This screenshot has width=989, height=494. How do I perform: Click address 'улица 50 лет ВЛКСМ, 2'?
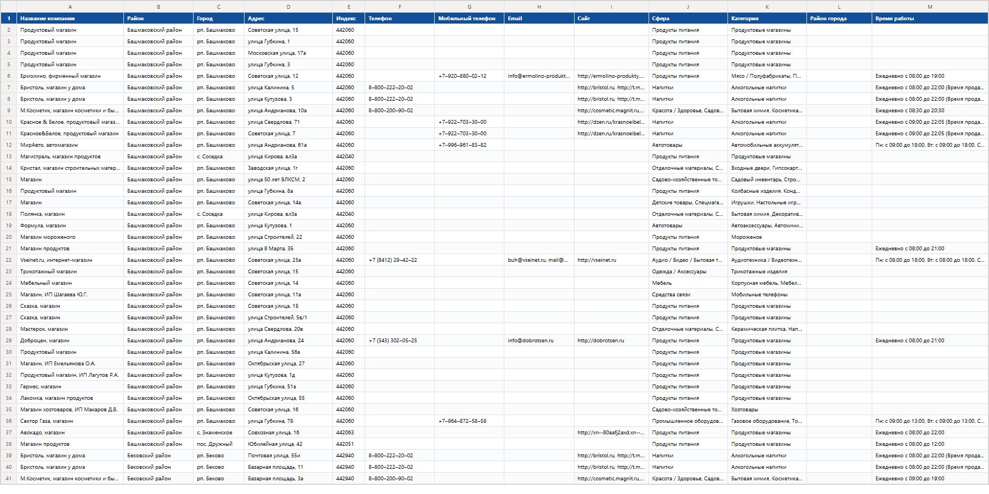[x=288, y=180]
